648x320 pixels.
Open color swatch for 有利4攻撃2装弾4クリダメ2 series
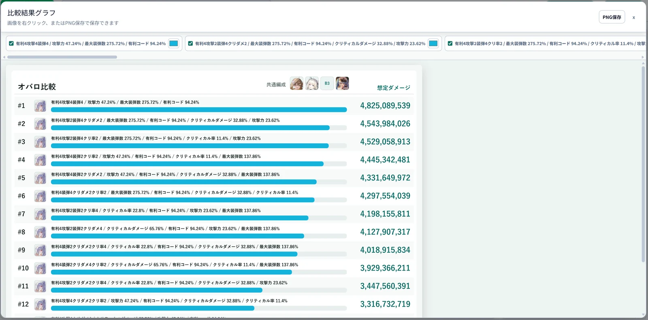[x=433, y=43]
